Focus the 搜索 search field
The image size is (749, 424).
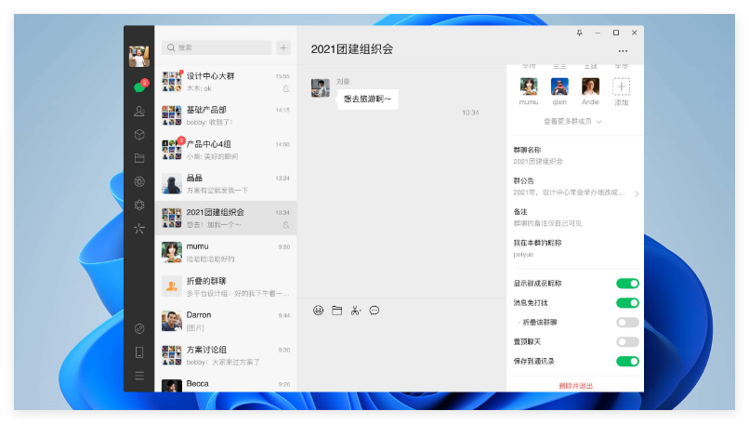pos(217,47)
